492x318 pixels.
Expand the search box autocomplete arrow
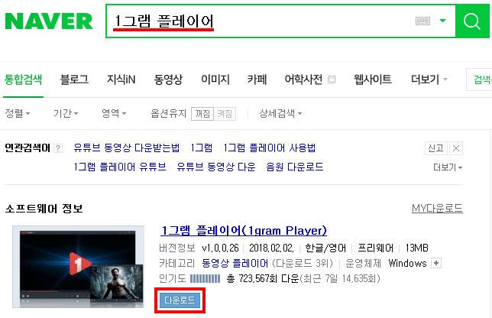443,21
